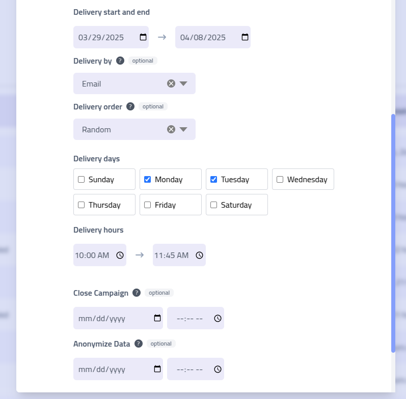Click the dialog's vertical scrollbar thumb

393,233
